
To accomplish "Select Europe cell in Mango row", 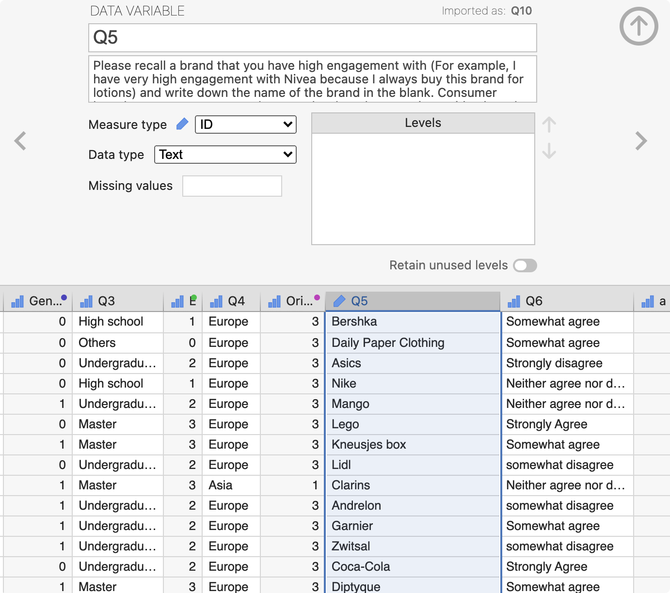I will [231, 404].
